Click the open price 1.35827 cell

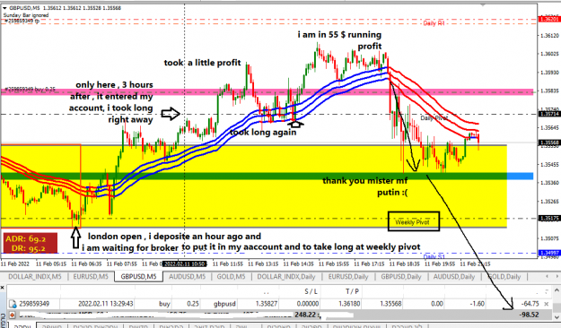(x=267, y=304)
